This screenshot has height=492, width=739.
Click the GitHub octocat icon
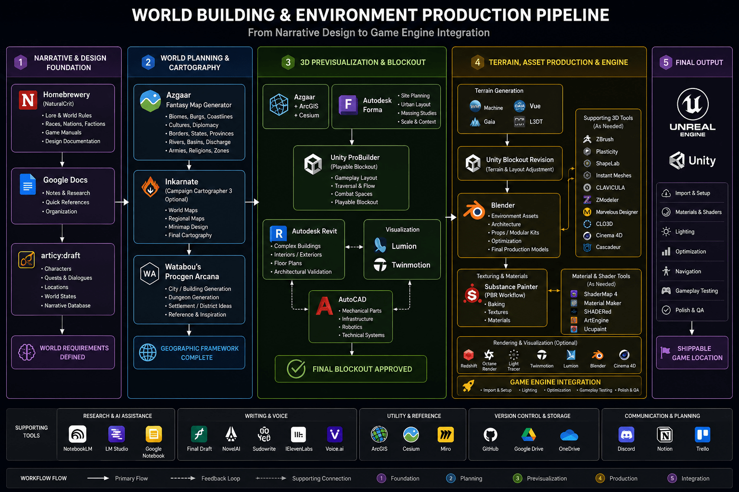[x=490, y=434]
